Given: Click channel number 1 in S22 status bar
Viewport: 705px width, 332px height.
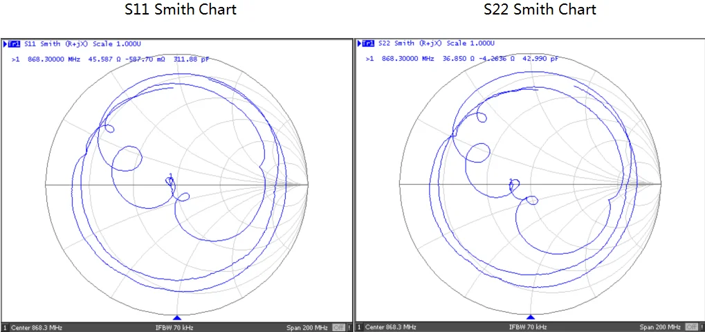Looking at the screenshot, I should pyautogui.click(x=359, y=328).
